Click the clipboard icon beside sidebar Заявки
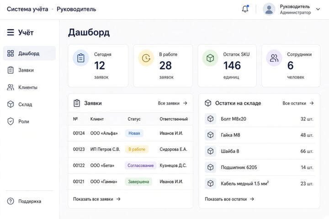Screen dimensions: 329x219 click(11, 70)
